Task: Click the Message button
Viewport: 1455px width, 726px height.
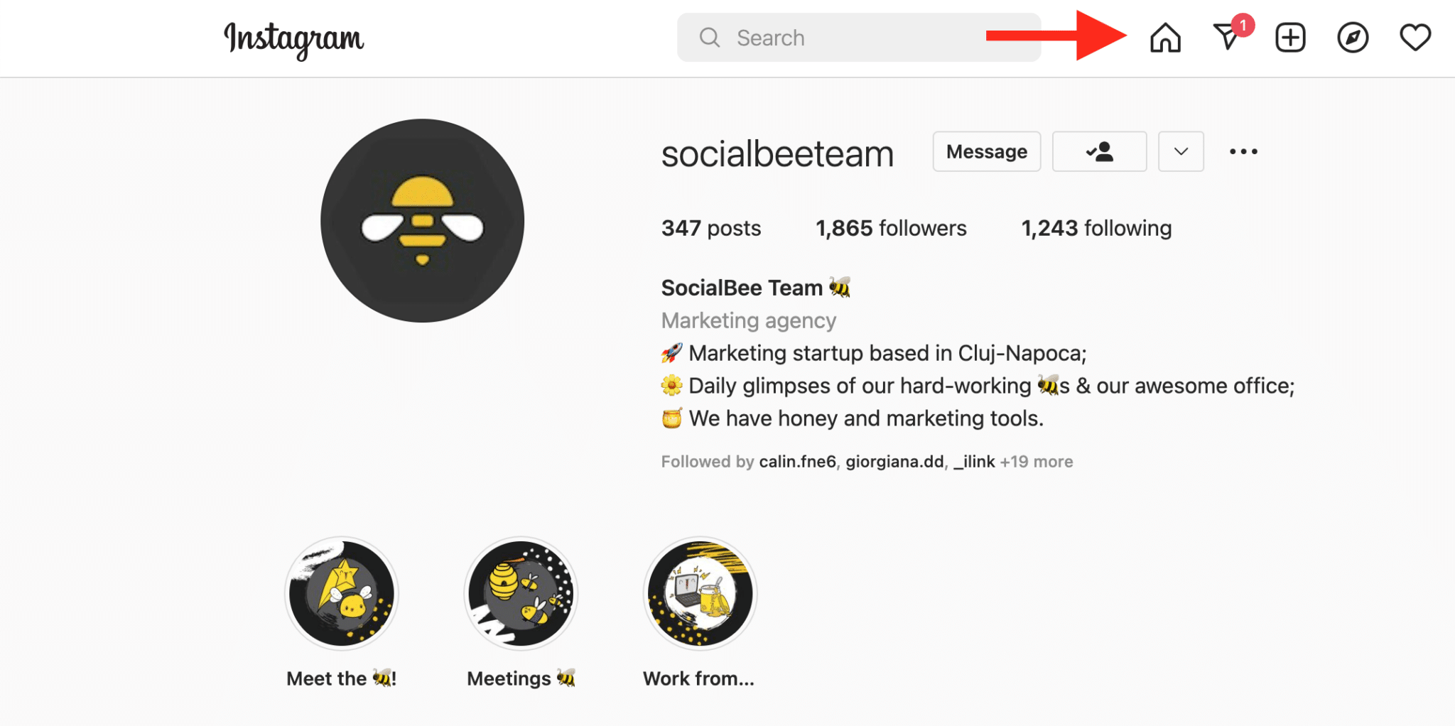Action: [986, 151]
